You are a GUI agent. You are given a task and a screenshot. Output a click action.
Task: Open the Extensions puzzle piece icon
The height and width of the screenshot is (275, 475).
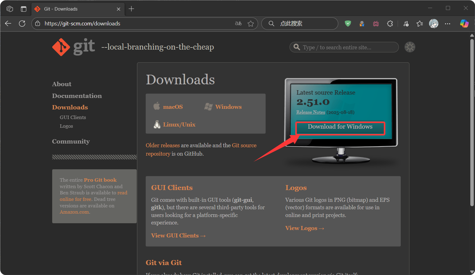click(390, 24)
